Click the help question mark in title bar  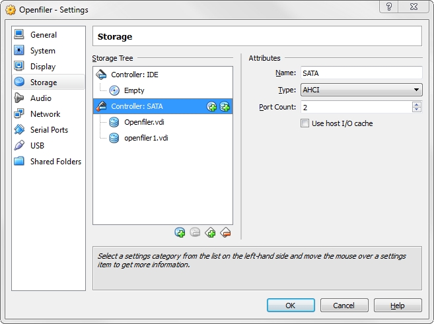[389, 7]
